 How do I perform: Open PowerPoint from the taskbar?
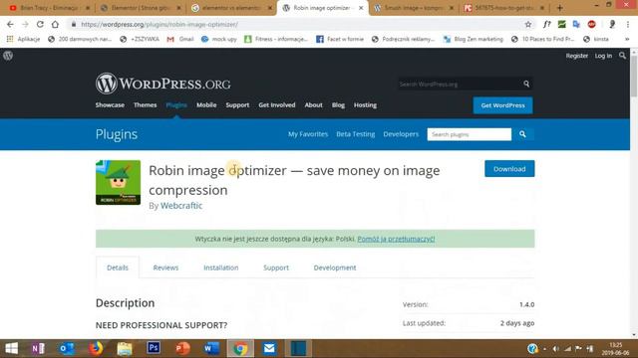182,348
